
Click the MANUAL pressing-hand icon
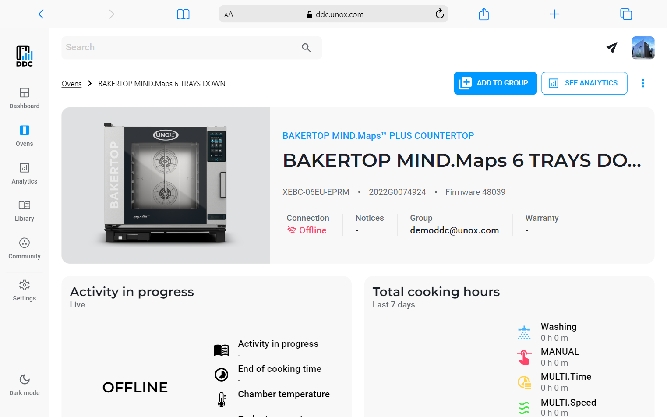524,357
